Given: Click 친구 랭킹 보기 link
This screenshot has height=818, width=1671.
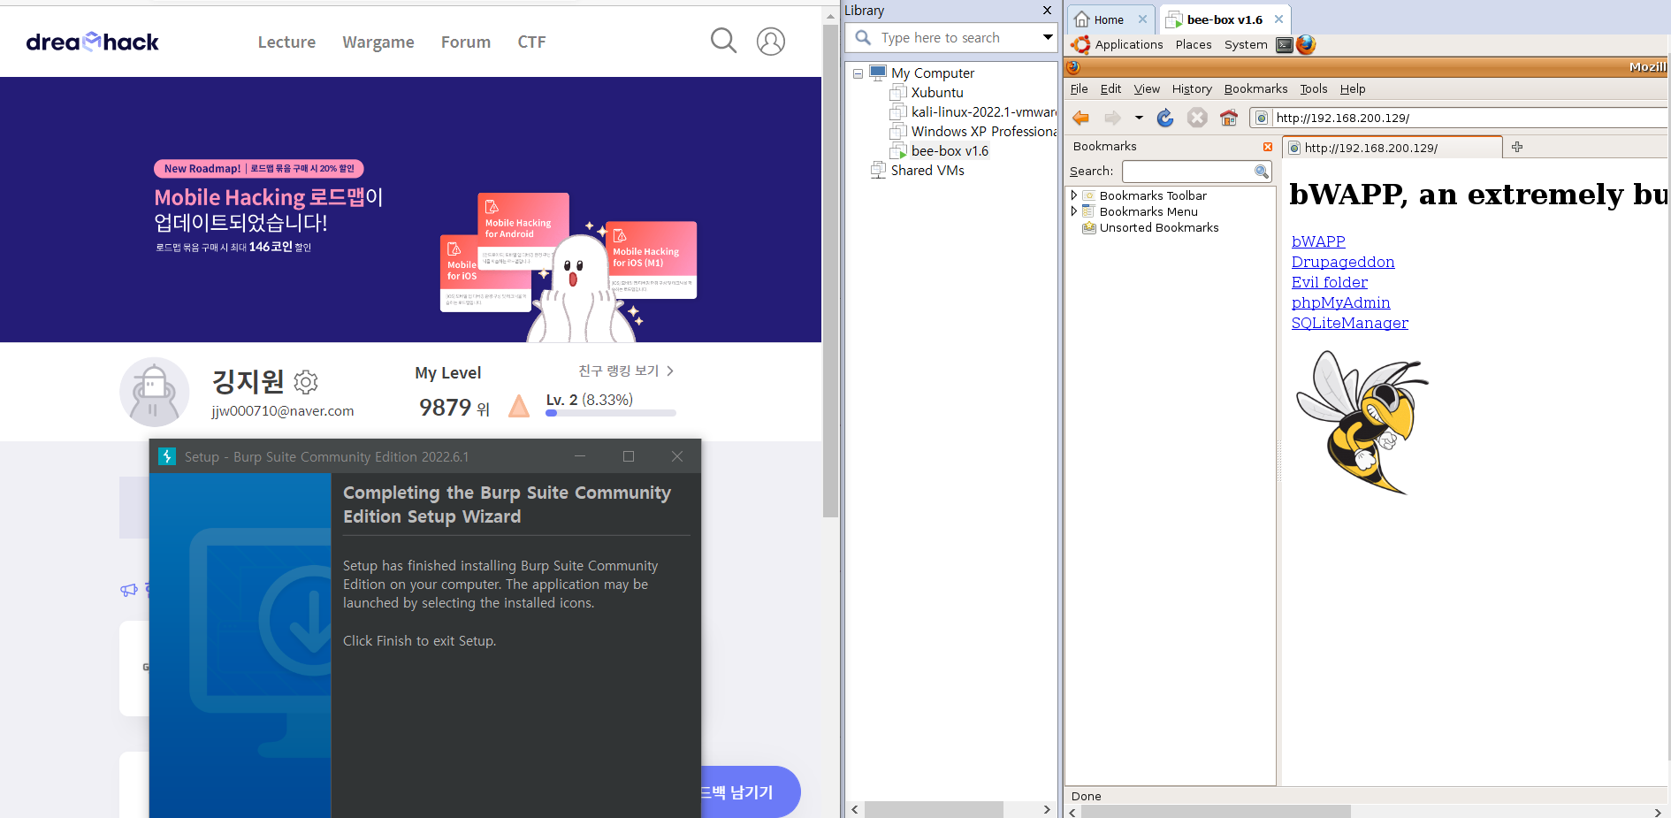Looking at the screenshot, I should pyautogui.click(x=626, y=371).
